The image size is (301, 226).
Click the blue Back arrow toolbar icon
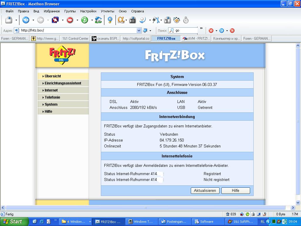point(26,20)
